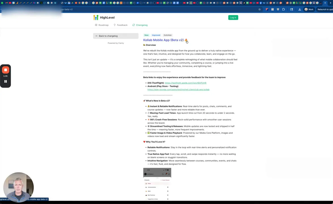Click the webcam bubble of the presenter
Image resolution: width=333 pixels, height=204 pixels.
18,187
